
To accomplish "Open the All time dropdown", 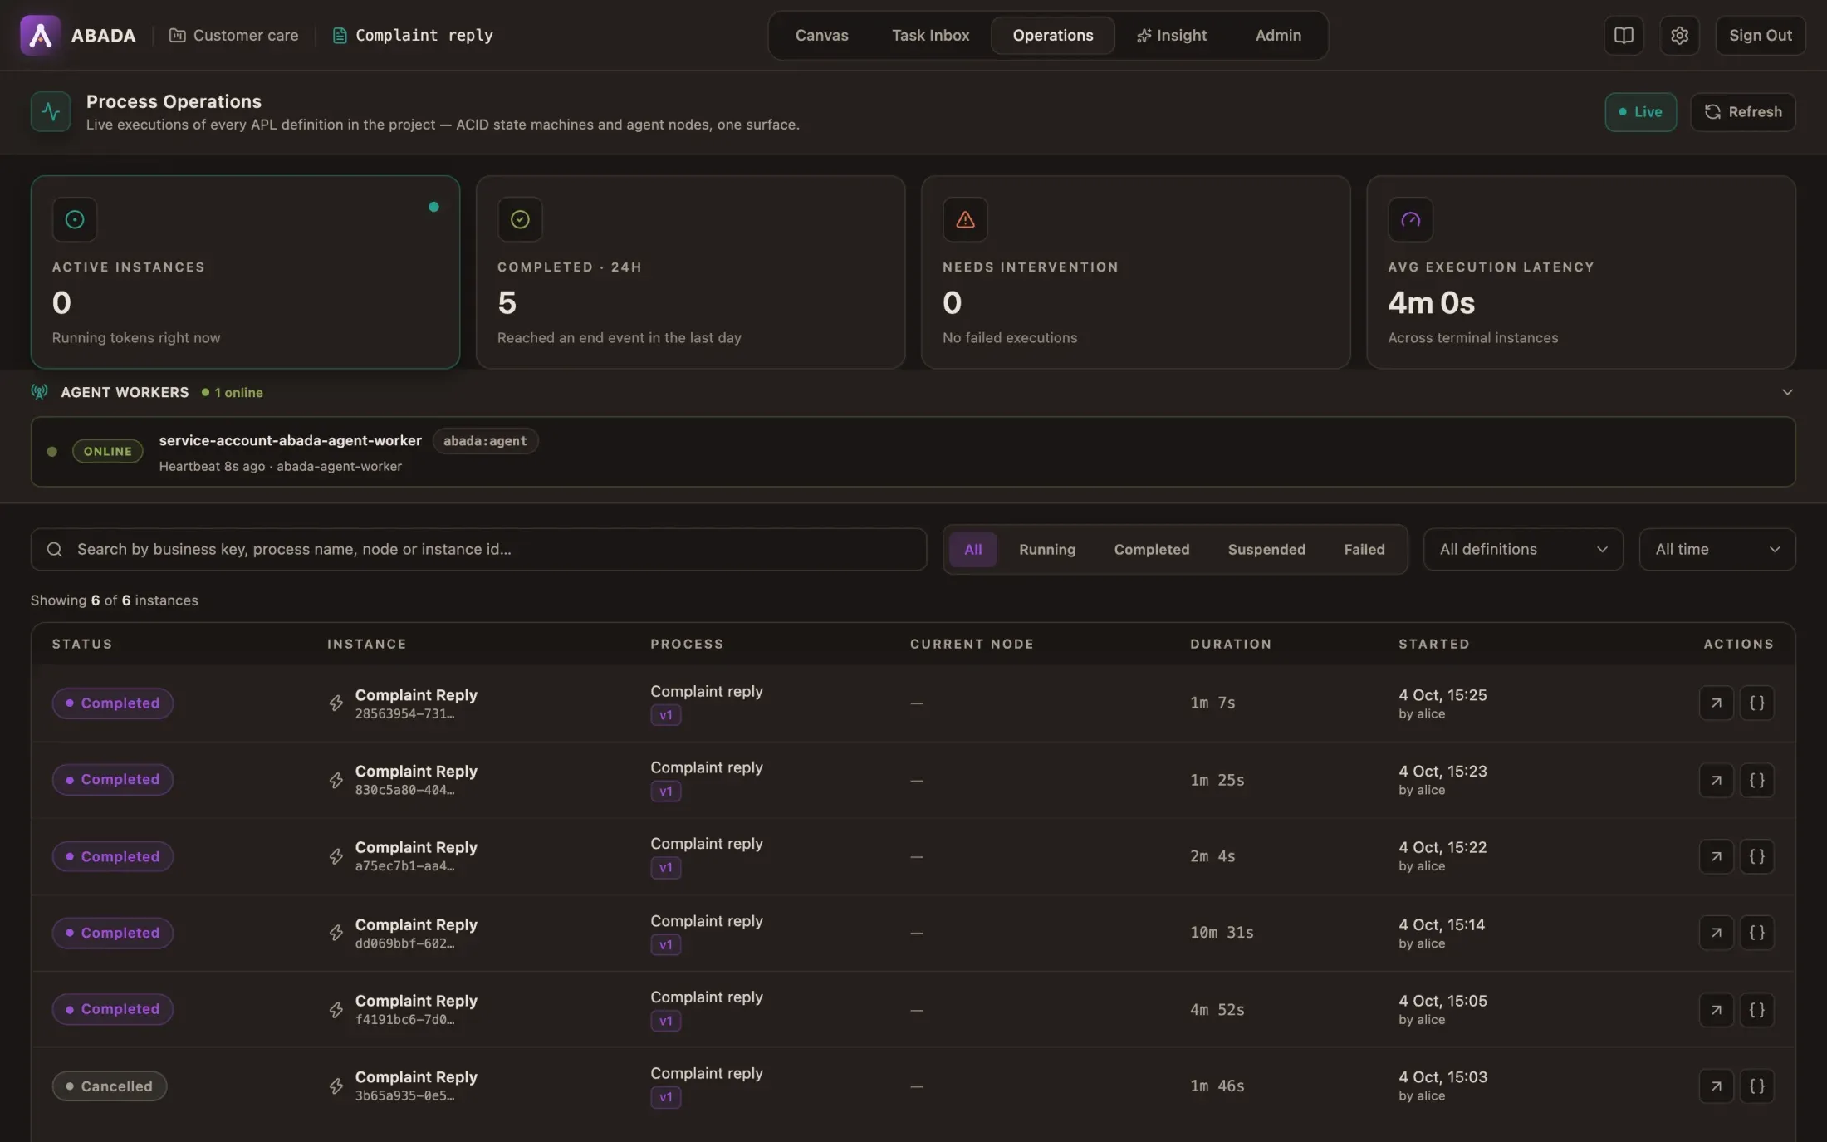I will click(1717, 549).
